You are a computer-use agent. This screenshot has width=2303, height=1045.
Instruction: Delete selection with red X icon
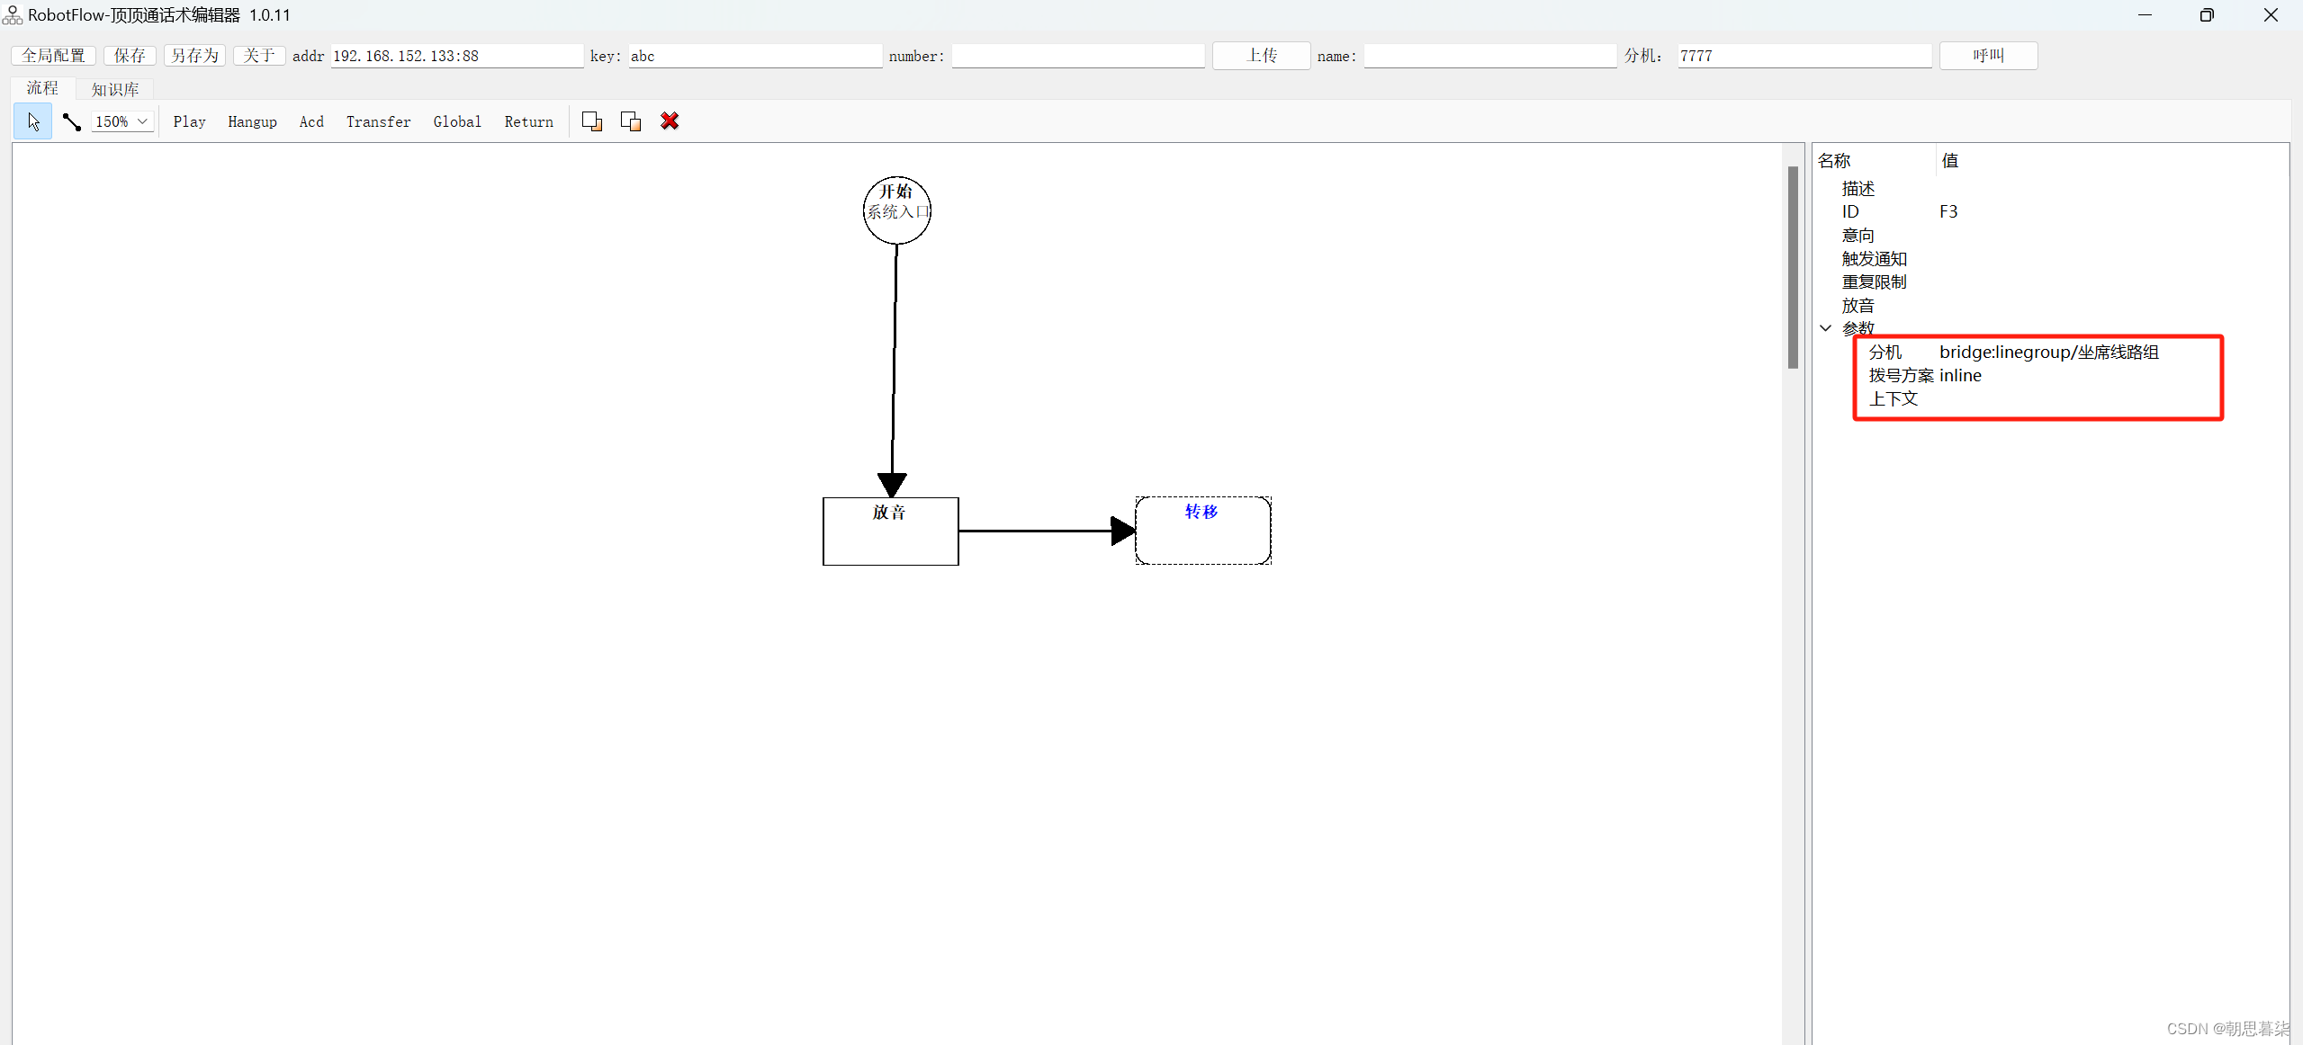click(x=670, y=121)
